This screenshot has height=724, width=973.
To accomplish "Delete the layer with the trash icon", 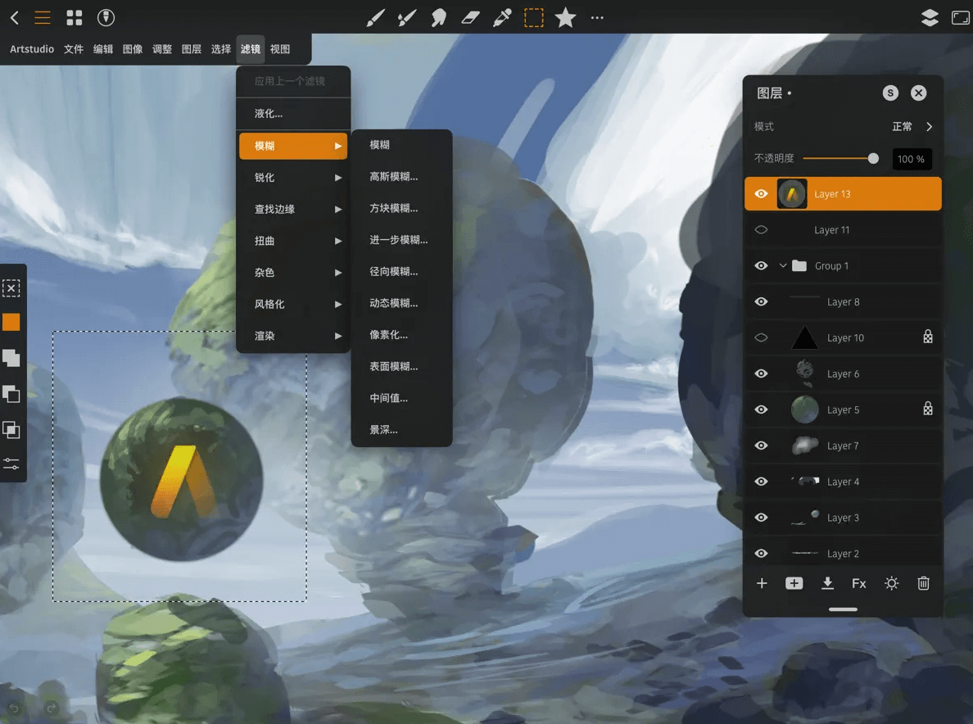I will tap(923, 583).
